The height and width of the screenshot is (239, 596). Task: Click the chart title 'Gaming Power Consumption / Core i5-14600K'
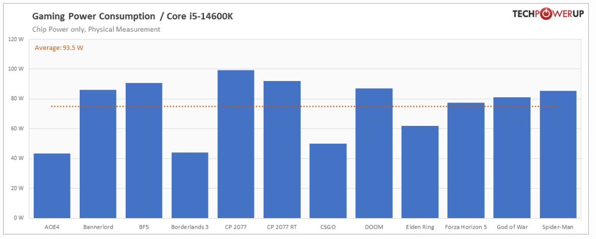(133, 16)
